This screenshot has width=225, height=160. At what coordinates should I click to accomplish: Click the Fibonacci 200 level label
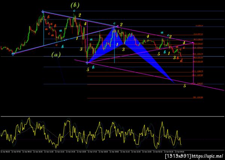tap(198, 97)
